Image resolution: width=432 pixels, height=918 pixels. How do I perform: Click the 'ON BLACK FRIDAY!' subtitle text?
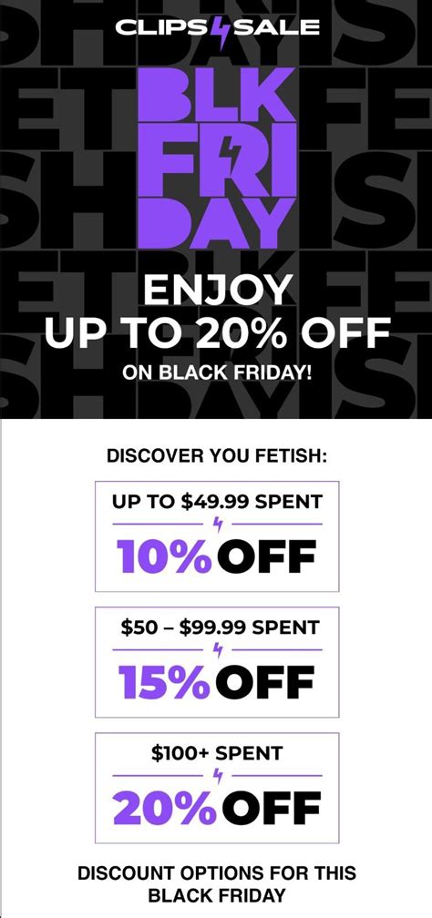(217, 372)
